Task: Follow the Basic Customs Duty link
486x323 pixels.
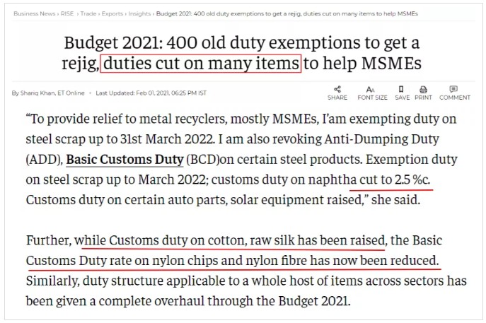Action: click(125, 159)
